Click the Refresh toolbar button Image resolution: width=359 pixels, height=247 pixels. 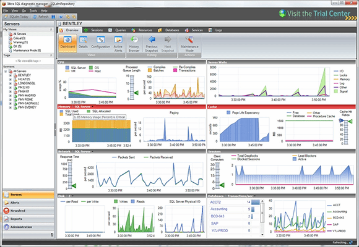click(x=41, y=17)
